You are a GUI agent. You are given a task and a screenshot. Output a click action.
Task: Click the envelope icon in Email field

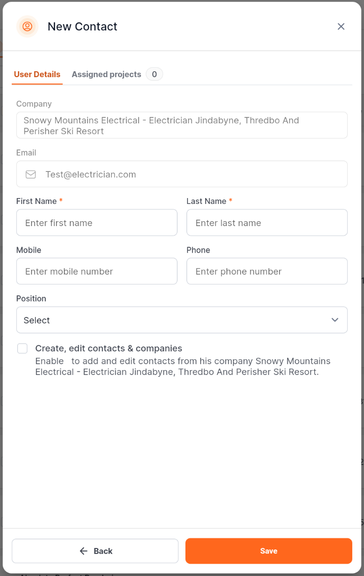31,174
